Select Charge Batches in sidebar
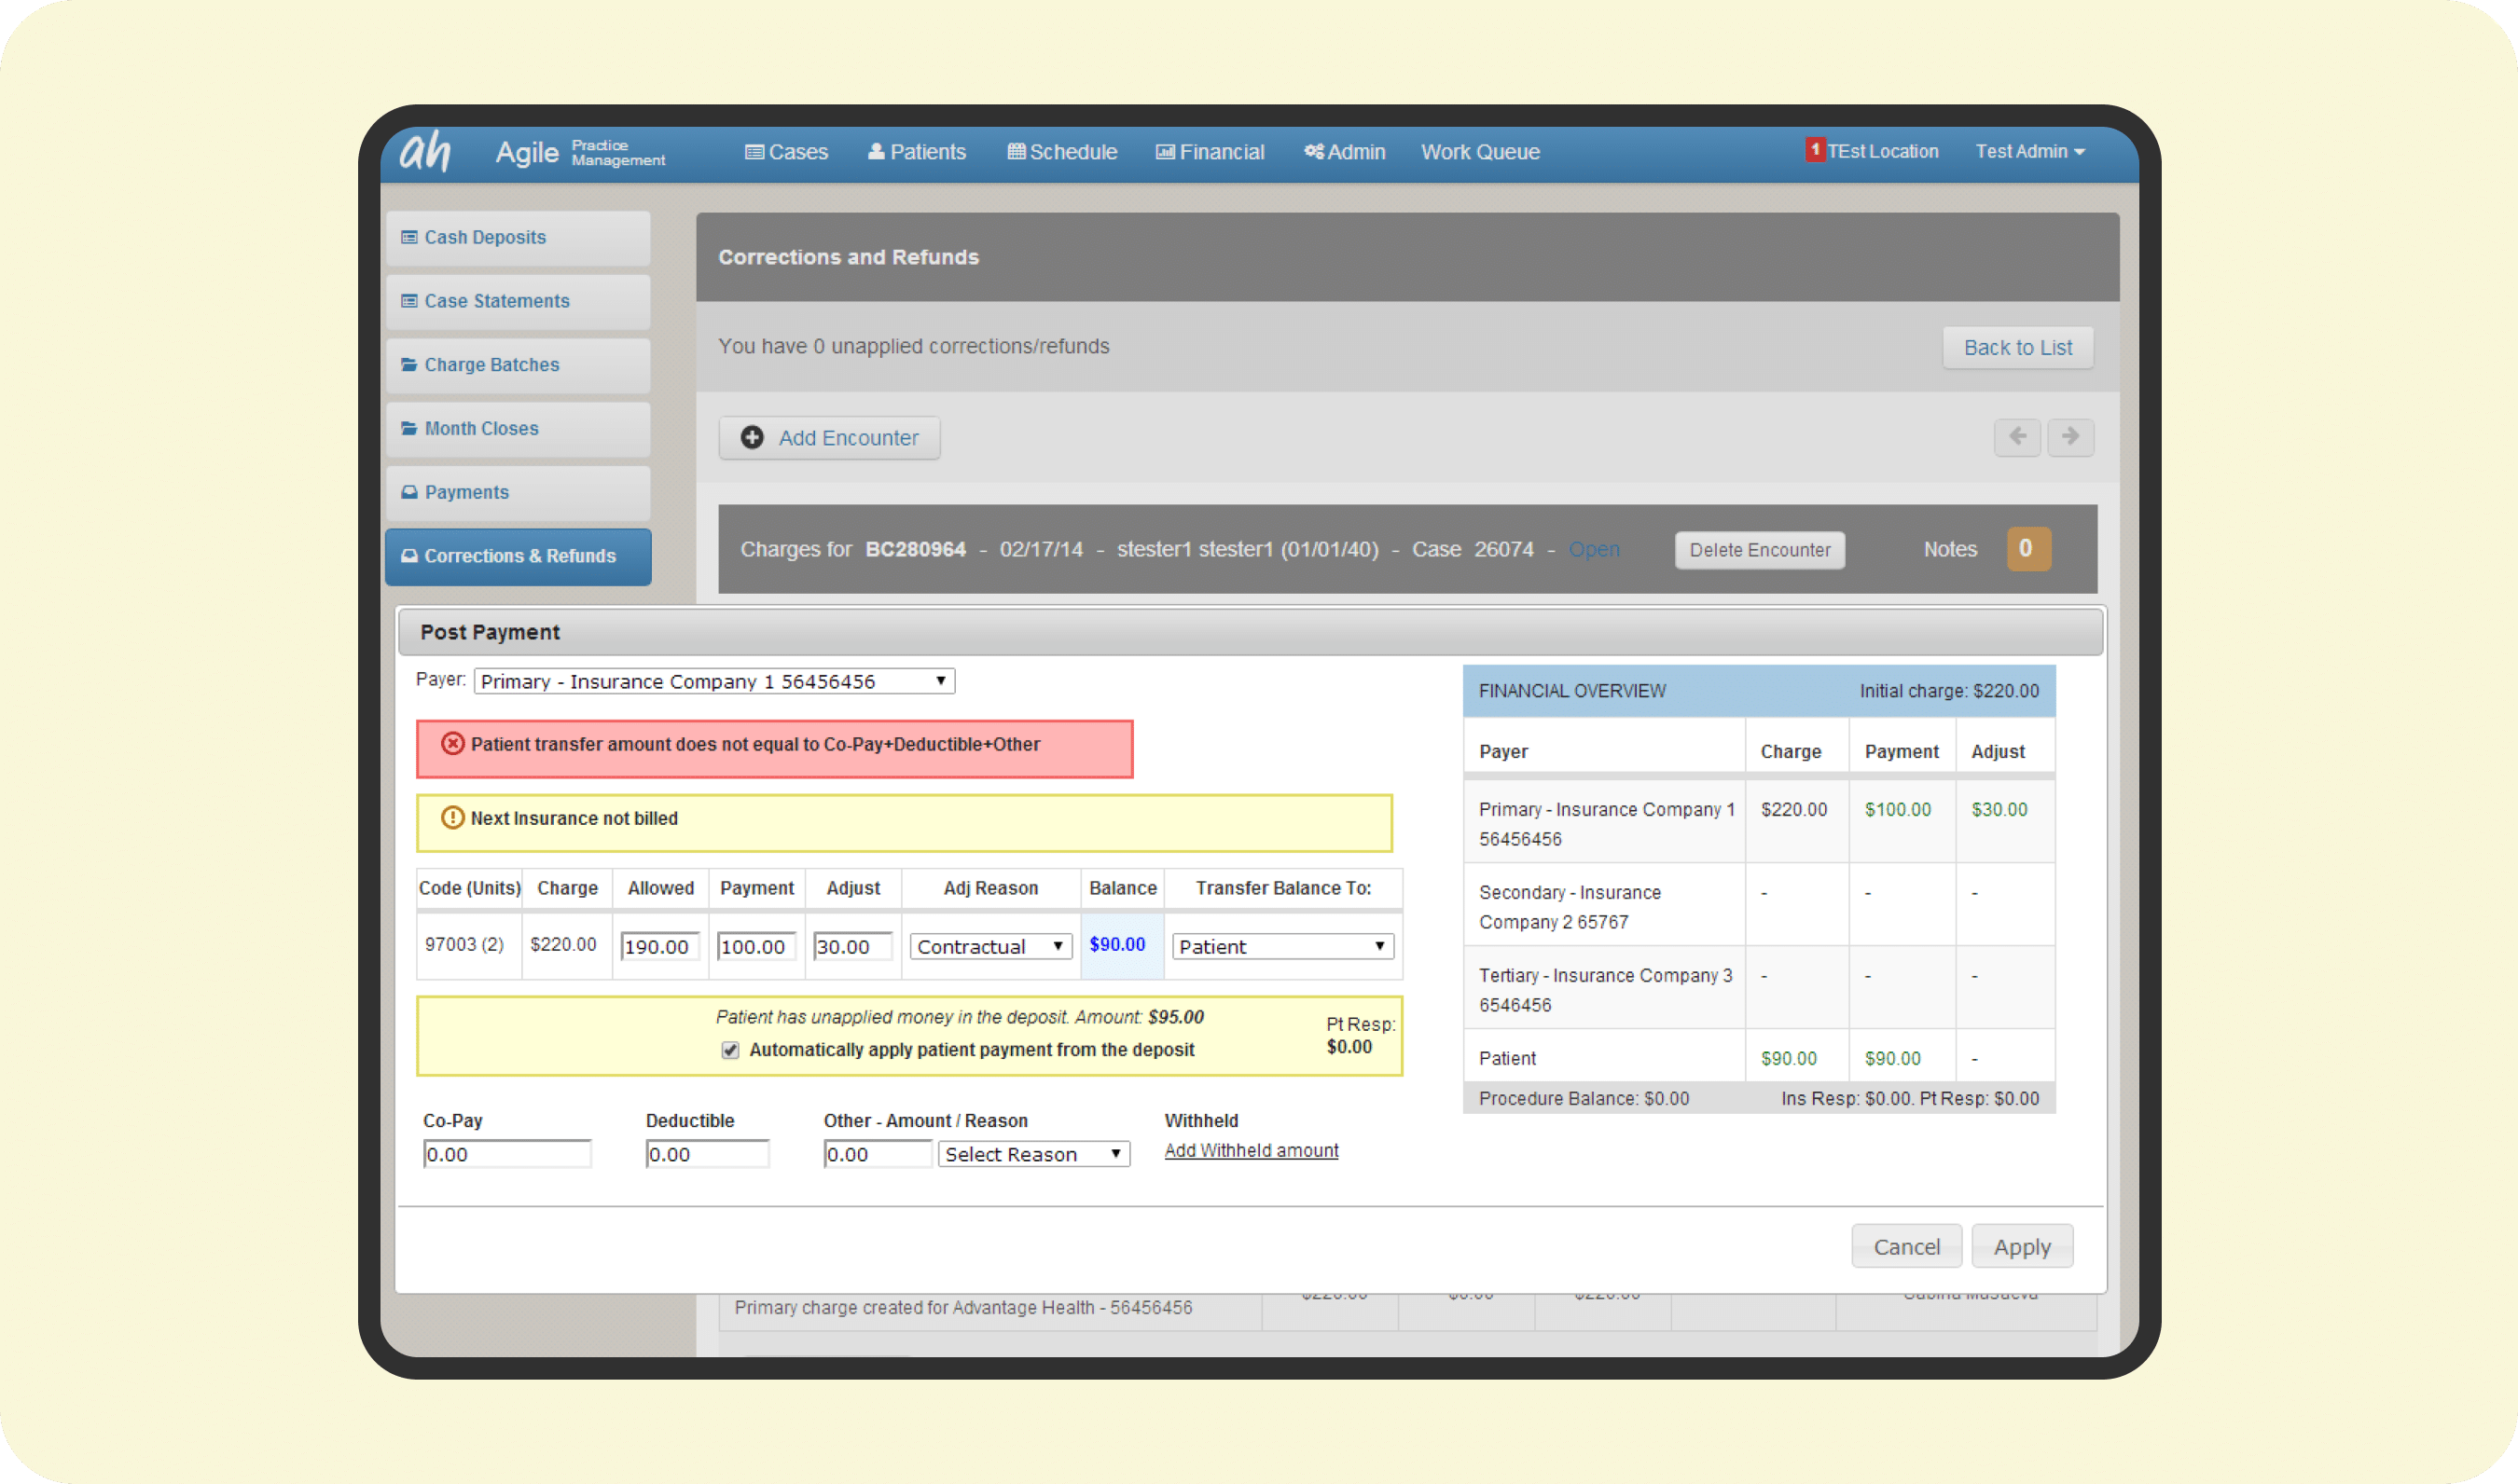Screen dimensions: 2518x1484 click(519, 366)
